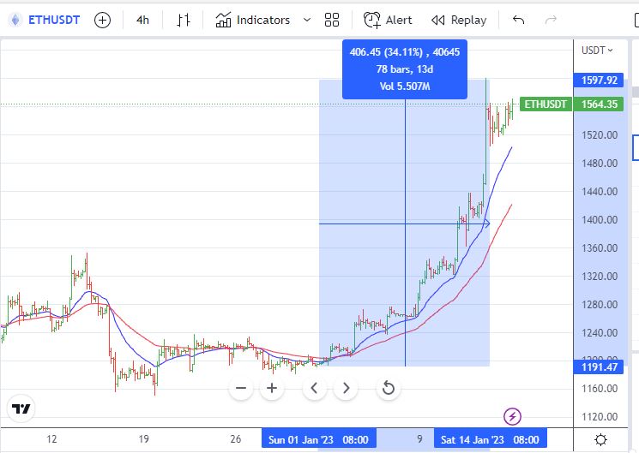Click the measurement info tooltip box
Viewport: 639px width, 453px height.
point(405,69)
